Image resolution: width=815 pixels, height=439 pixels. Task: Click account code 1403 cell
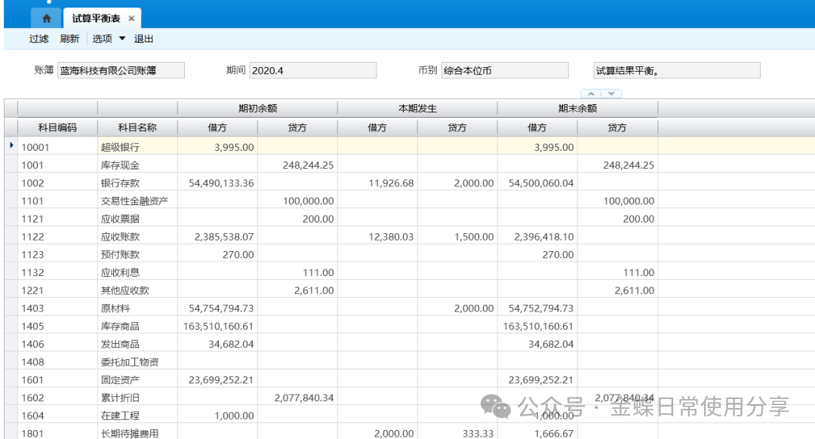point(57,309)
